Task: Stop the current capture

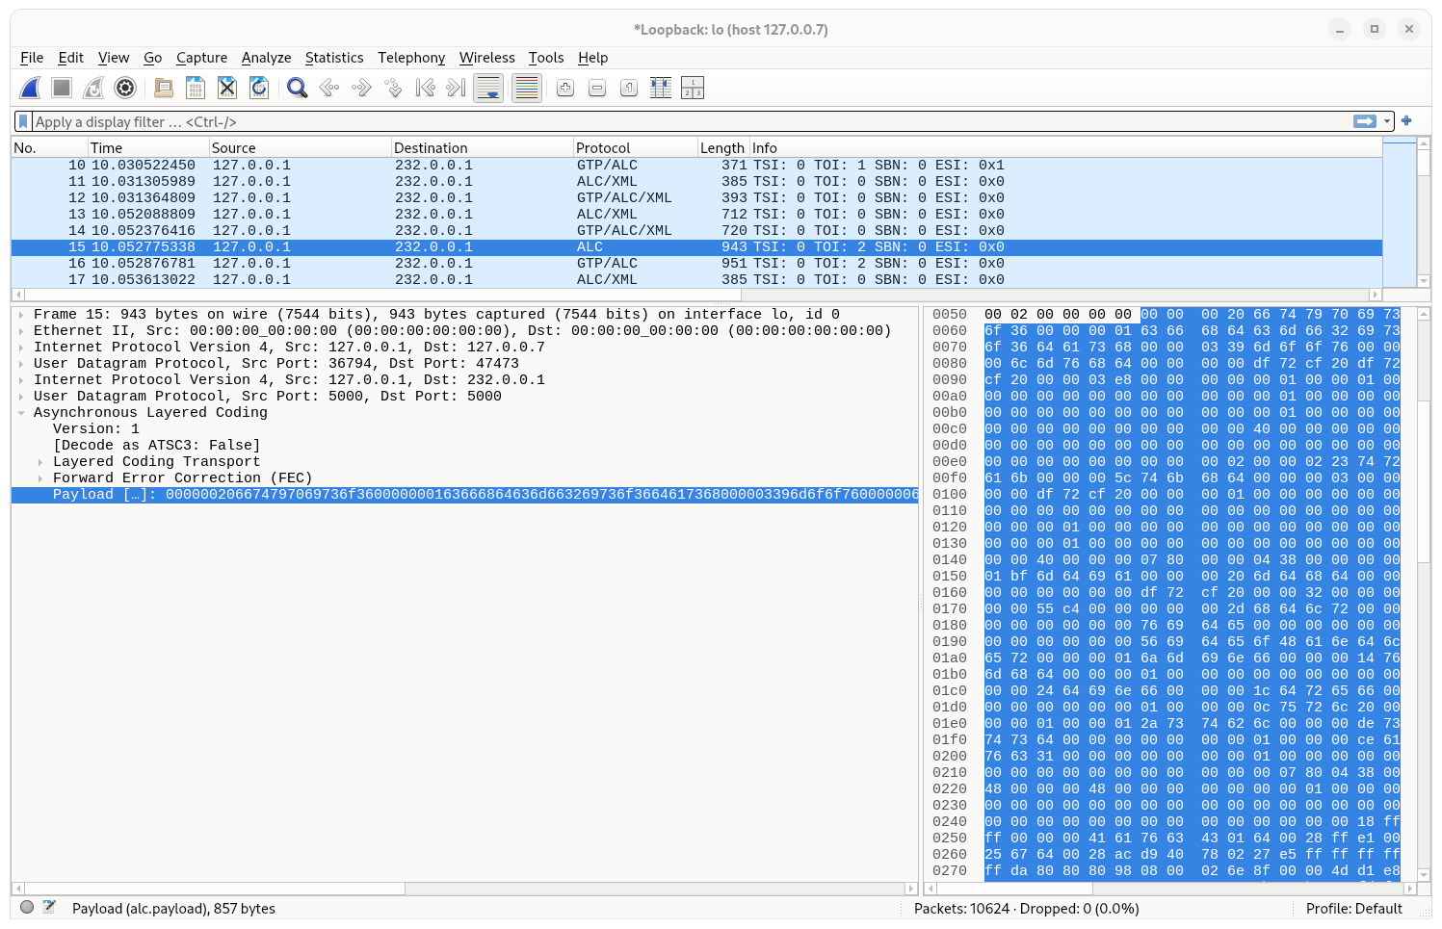Action: [x=62, y=88]
